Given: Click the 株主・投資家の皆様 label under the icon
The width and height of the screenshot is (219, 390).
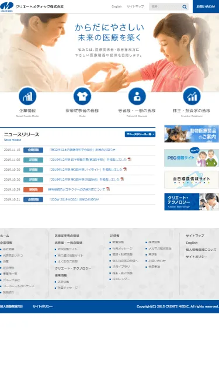Looking at the screenshot, I should point(192,111).
